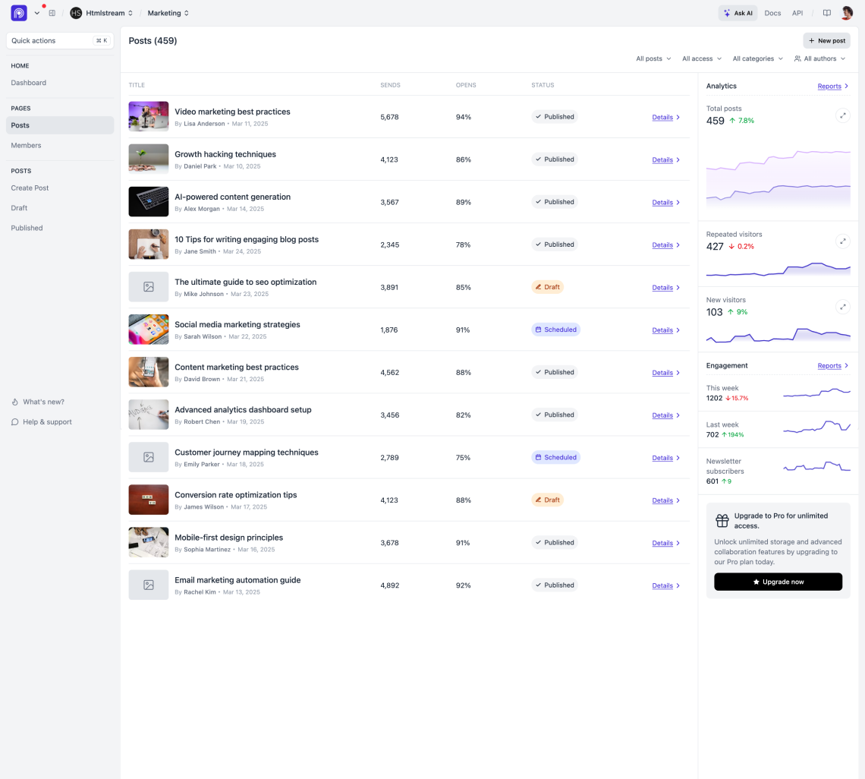Viewport: 865px width, 779px height.
Task: Open the book icon in header
Action: click(x=826, y=13)
